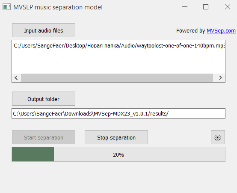This screenshot has height=193, width=237.
Task: Click the Output folder button
Action: [x=44, y=99]
